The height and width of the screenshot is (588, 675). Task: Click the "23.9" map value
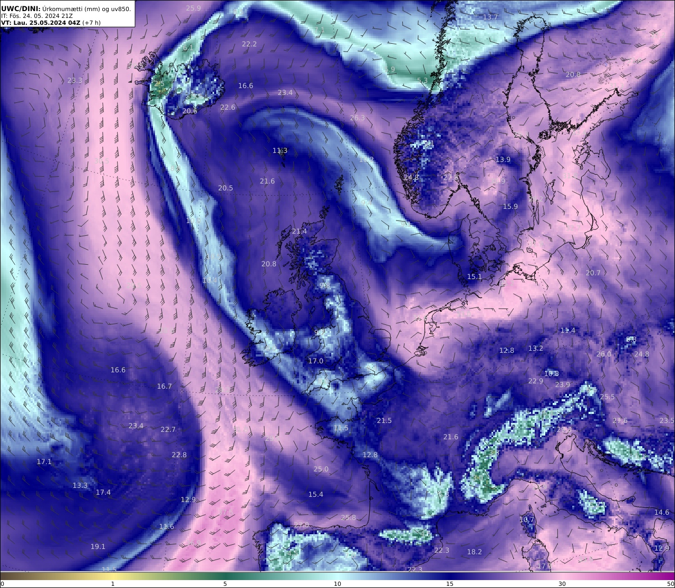563,384
